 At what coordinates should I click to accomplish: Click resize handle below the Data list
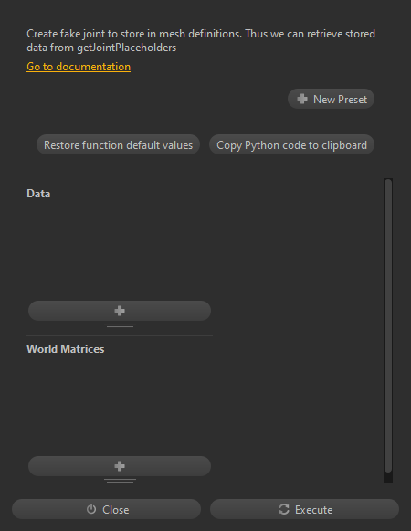[x=120, y=325]
